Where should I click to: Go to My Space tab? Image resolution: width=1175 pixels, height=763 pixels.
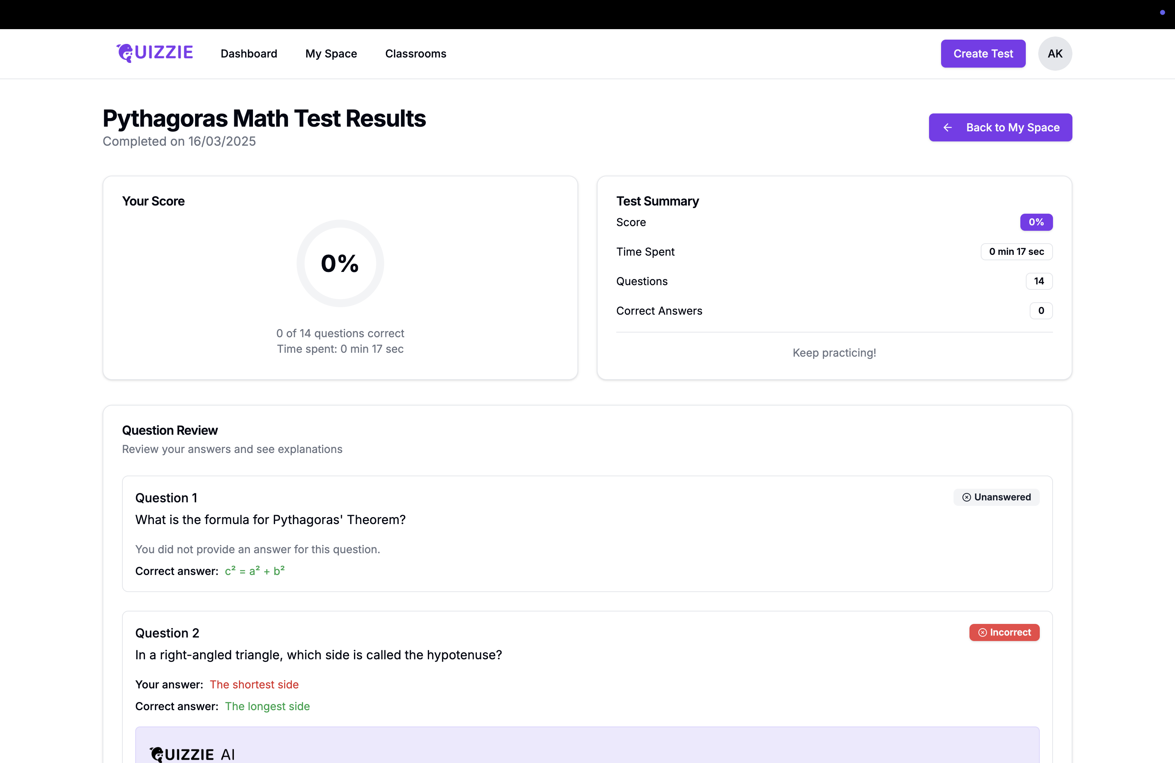point(331,53)
